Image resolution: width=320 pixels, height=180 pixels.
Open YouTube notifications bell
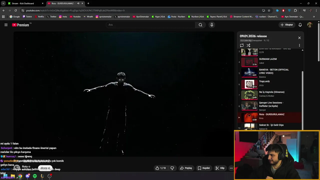click(300, 25)
